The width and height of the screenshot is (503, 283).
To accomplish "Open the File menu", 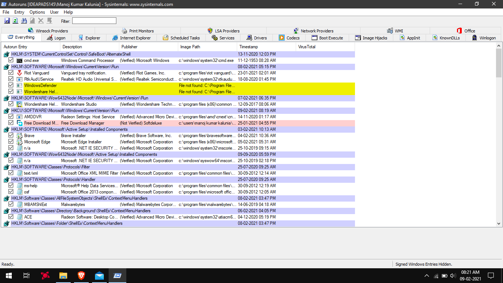I will coord(6,12).
